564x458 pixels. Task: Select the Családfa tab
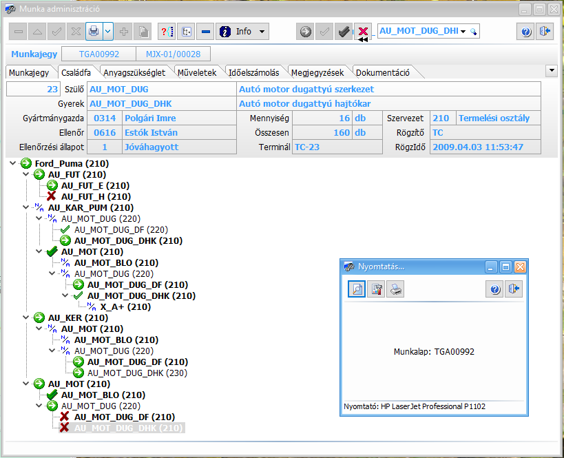pyautogui.click(x=76, y=73)
